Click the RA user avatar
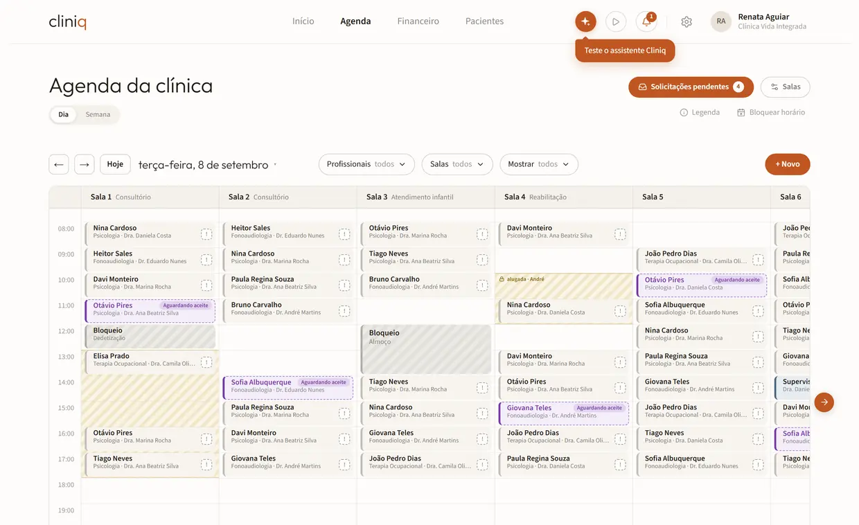The width and height of the screenshot is (859, 525). coord(721,21)
